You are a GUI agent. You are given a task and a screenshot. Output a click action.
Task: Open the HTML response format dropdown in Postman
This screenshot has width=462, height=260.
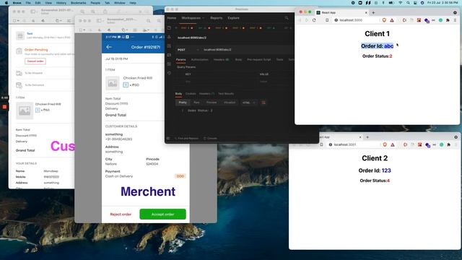pos(248,103)
